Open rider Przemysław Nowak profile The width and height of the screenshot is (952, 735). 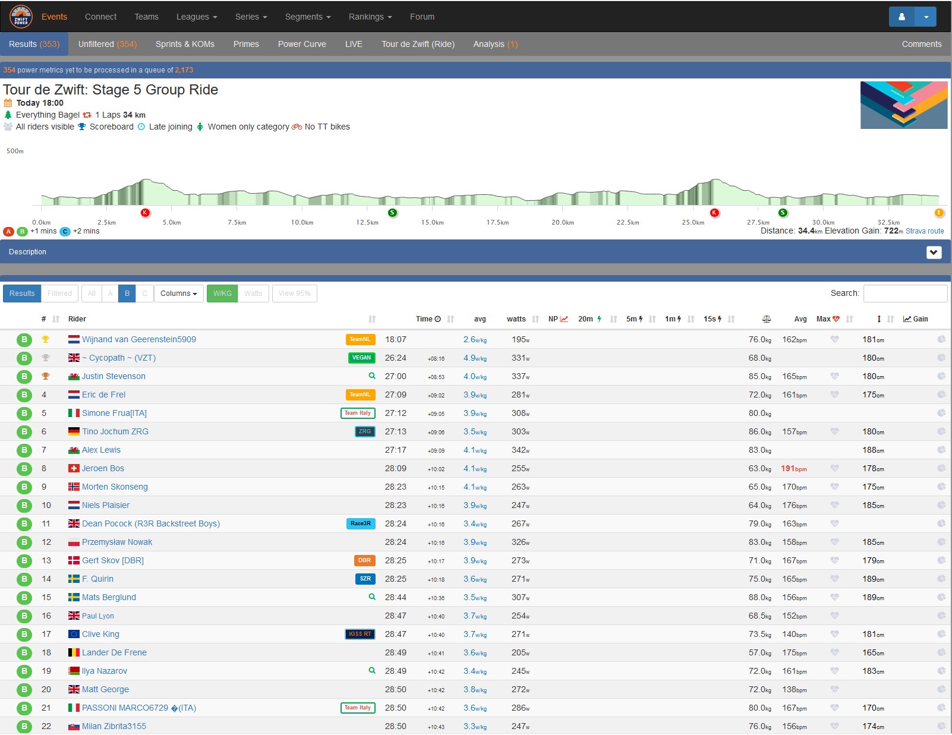coord(117,542)
